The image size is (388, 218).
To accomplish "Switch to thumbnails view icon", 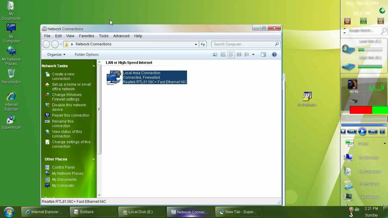I will click(223, 54).
